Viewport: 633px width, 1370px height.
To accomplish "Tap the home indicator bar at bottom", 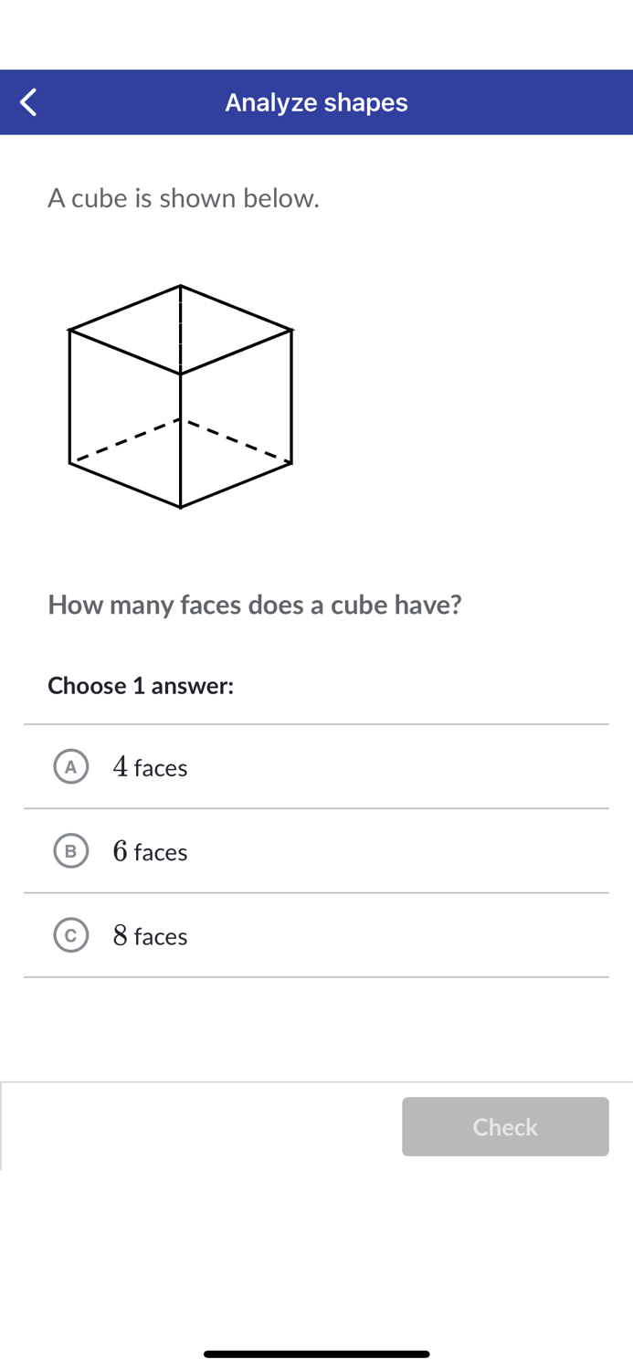I will [316, 1353].
